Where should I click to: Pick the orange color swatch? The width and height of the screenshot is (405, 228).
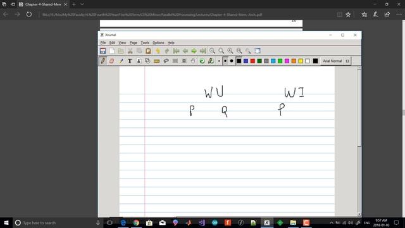click(294, 61)
